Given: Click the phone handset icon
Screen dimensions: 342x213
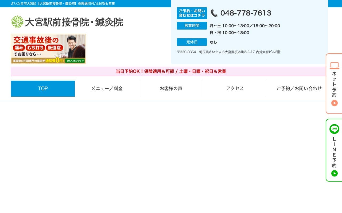Looking at the screenshot, I should click(x=214, y=13).
